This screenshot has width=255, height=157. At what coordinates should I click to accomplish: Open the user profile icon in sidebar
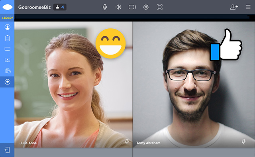tap(7, 27)
